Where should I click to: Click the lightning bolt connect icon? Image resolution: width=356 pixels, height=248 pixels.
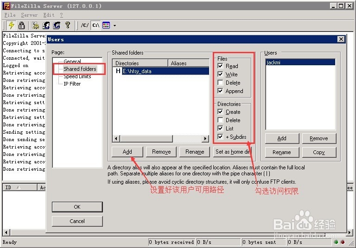[x=11, y=25]
